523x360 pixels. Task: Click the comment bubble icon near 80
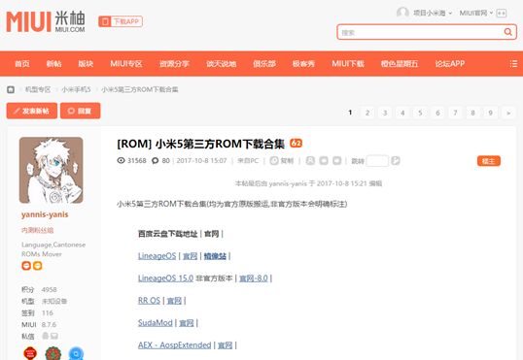[156, 161]
